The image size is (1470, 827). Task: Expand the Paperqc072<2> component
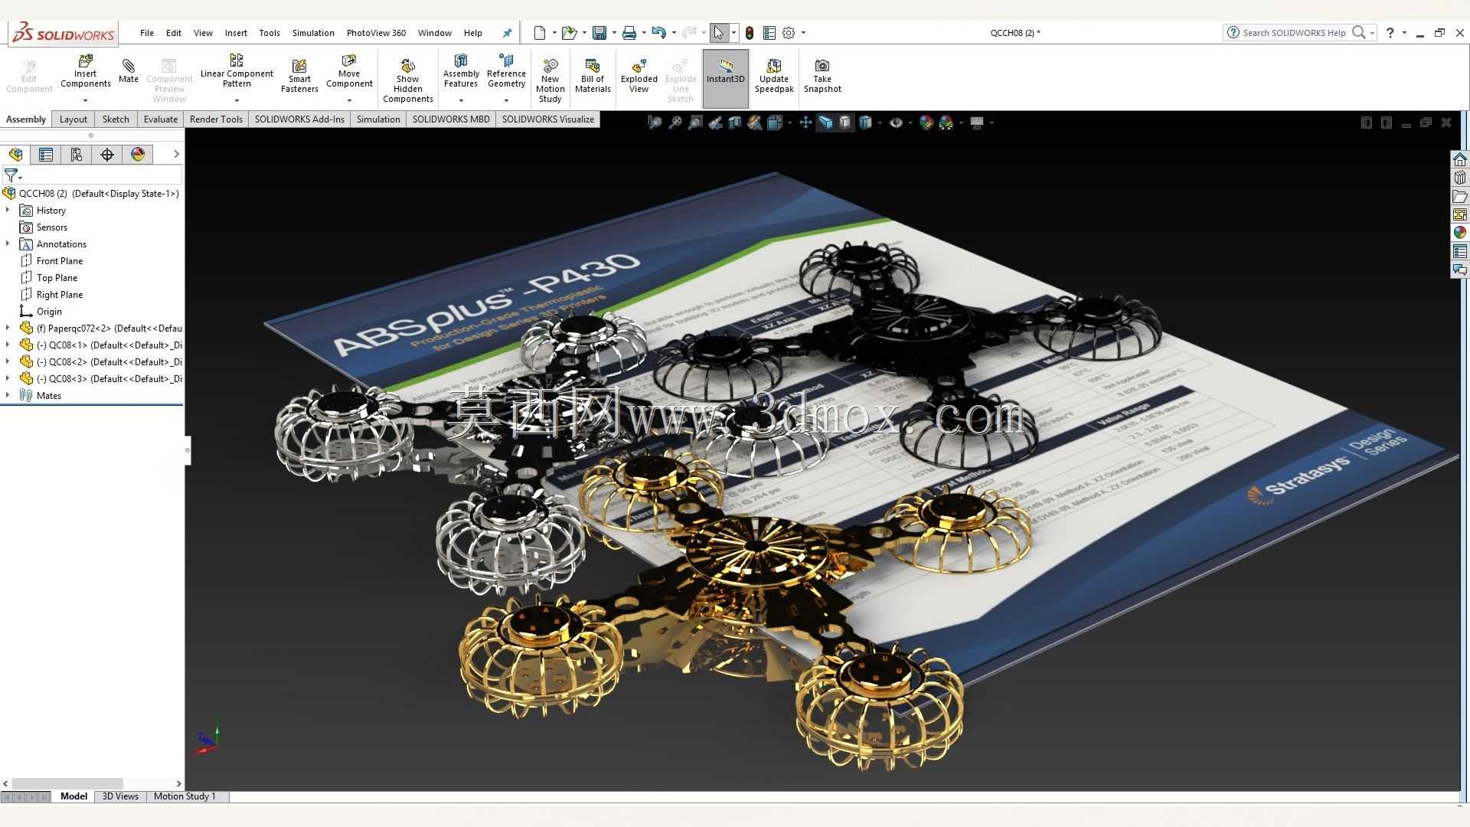(x=8, y=328)
